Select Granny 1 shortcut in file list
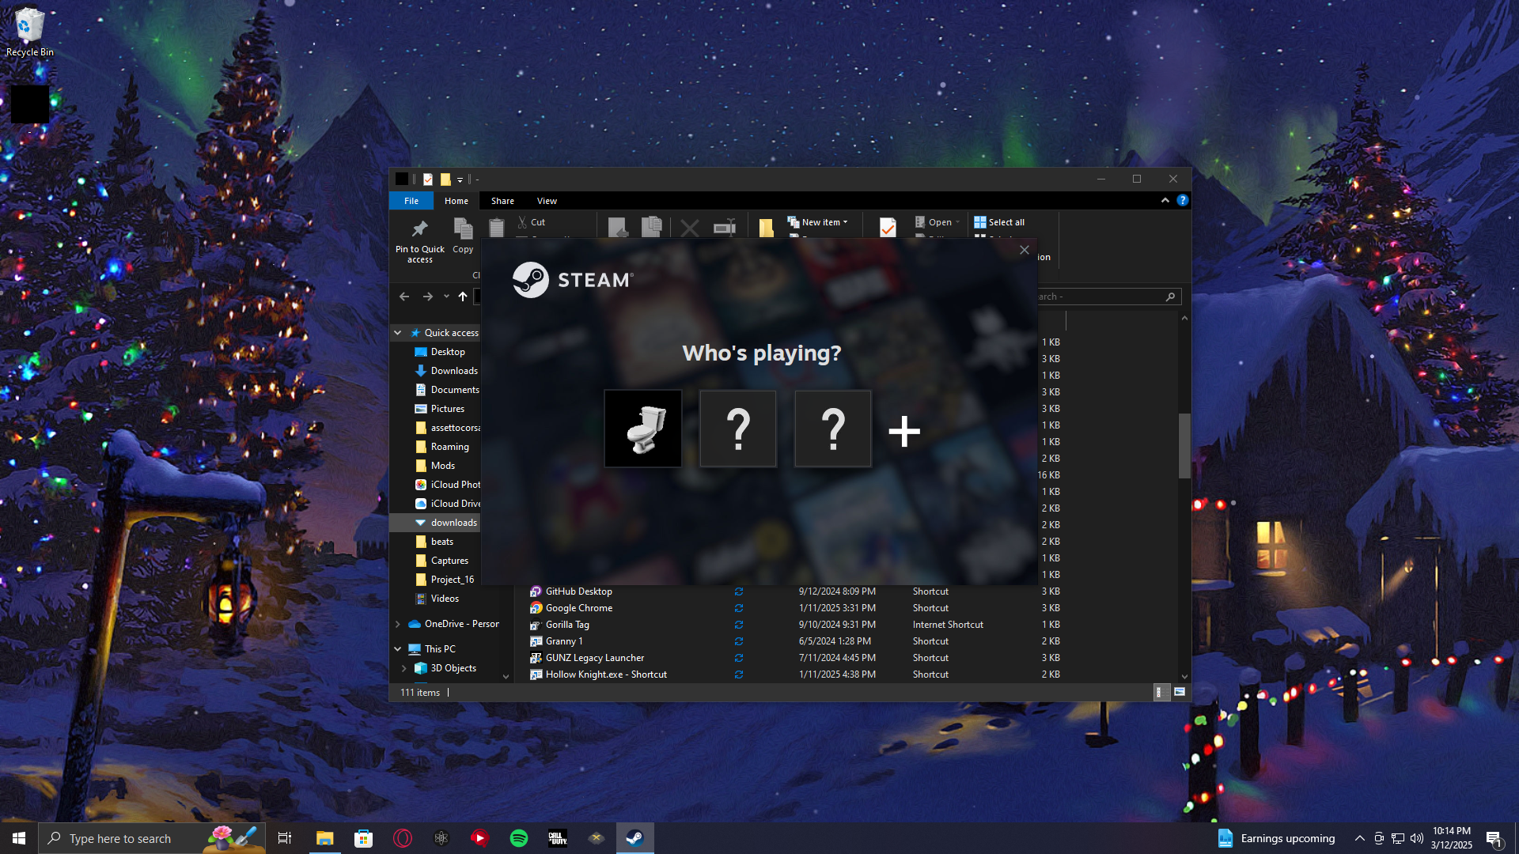This screenshot has height=854, width=1519. point(564,641)
